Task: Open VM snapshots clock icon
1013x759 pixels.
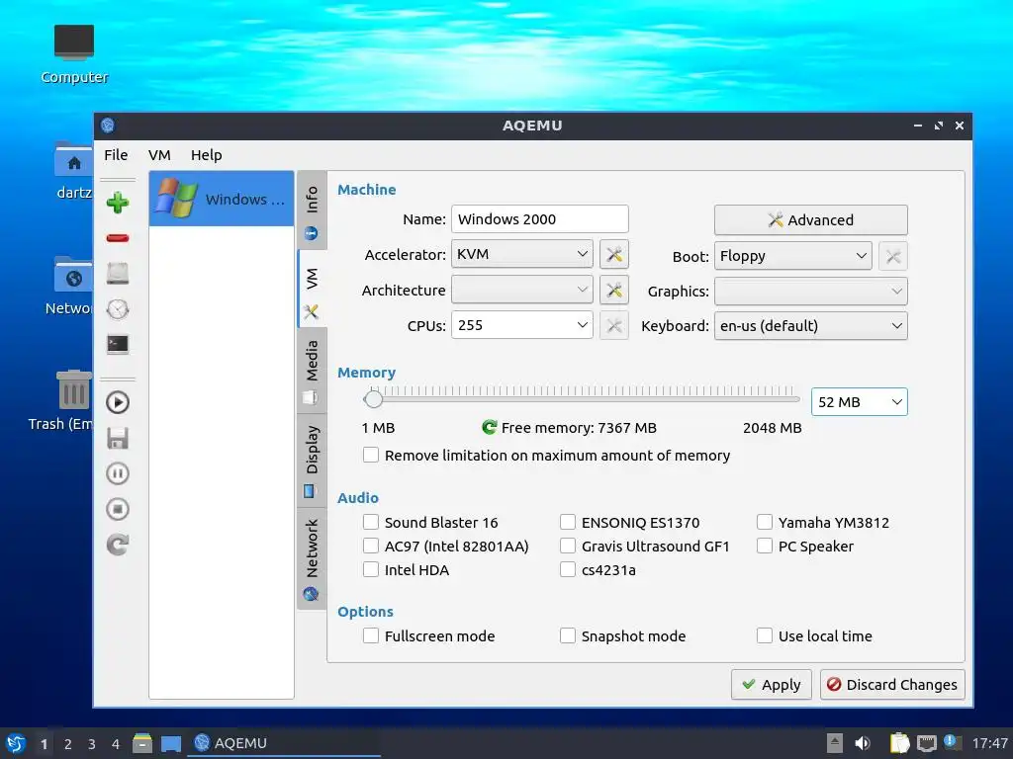Action: pos(118,309)
